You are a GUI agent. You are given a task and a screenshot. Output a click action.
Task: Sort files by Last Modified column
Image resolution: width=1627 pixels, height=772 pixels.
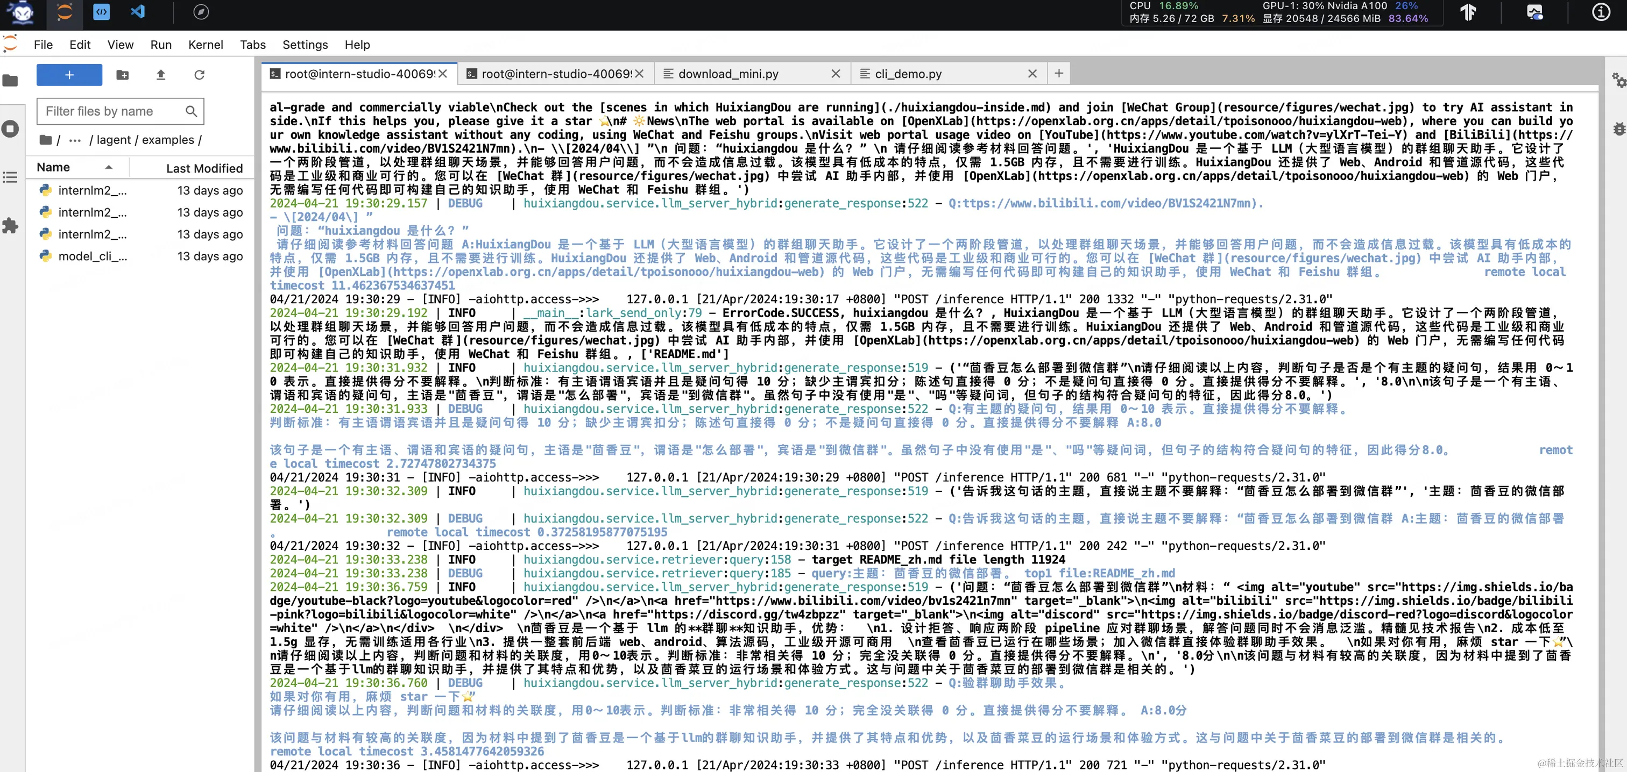[x=204, y=168]
